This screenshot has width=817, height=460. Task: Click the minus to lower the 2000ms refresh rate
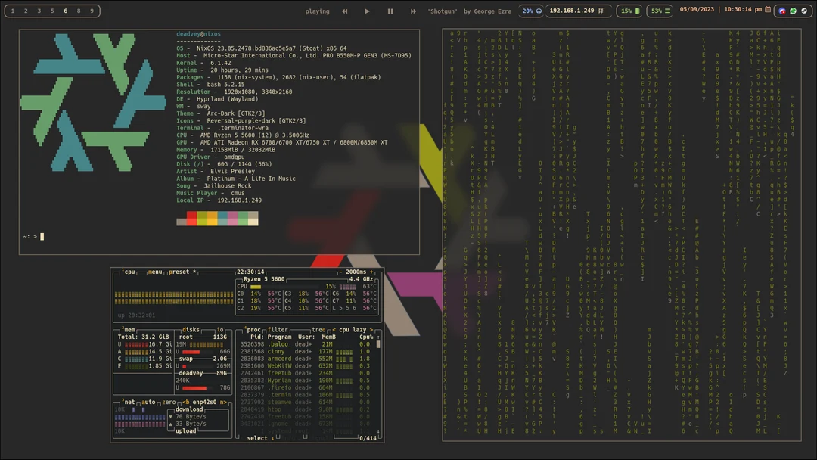[342, 272]
